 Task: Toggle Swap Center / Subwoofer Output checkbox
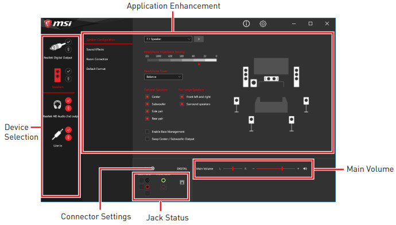tap(147, 139)
